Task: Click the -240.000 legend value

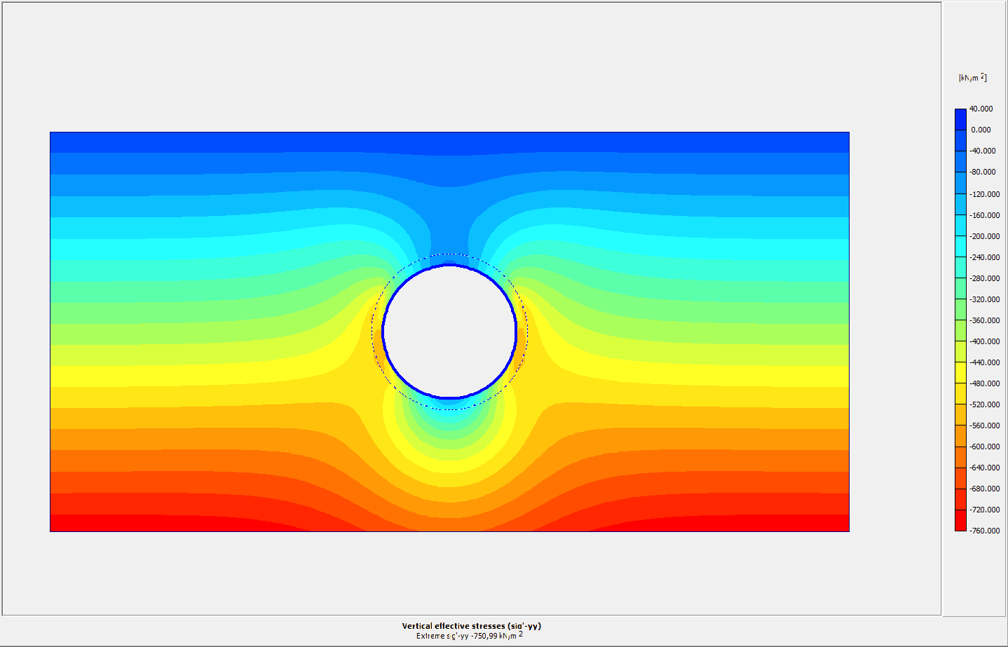Action: [x=984, y=257]
